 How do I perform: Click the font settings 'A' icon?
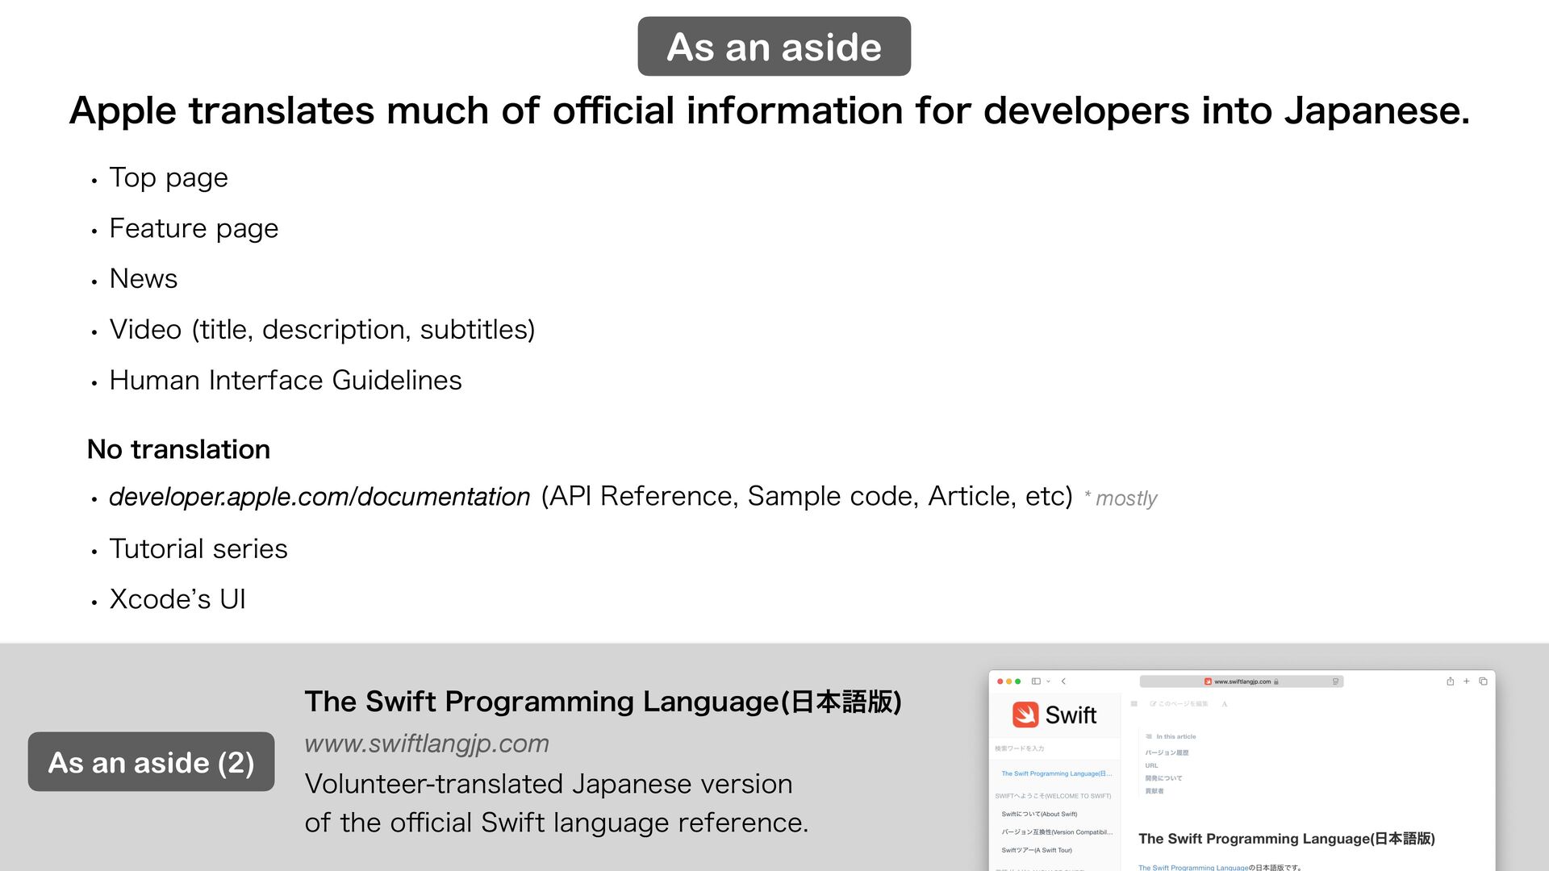point(1224,704)
